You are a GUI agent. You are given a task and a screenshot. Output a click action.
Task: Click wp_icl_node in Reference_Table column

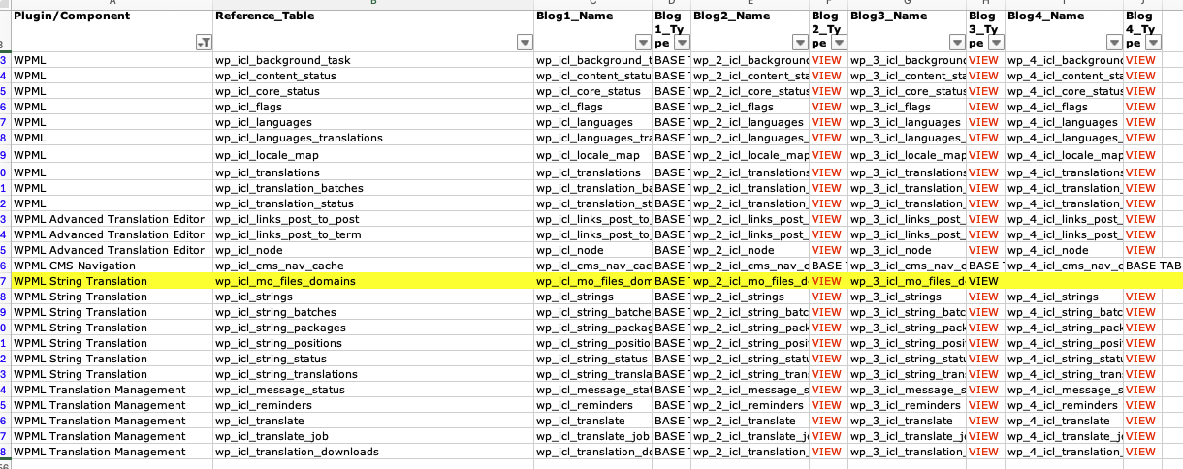pos(246,250)
